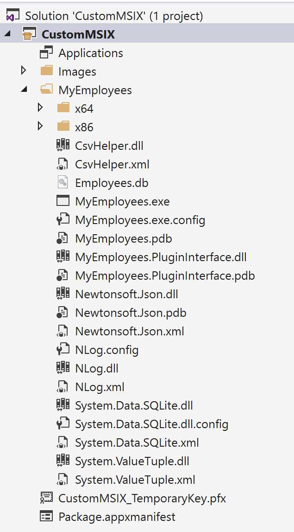Collapse the MyEmployees folder
This screenshot has height=532, width=294.
pyautogui.click(x=23, y=89)
